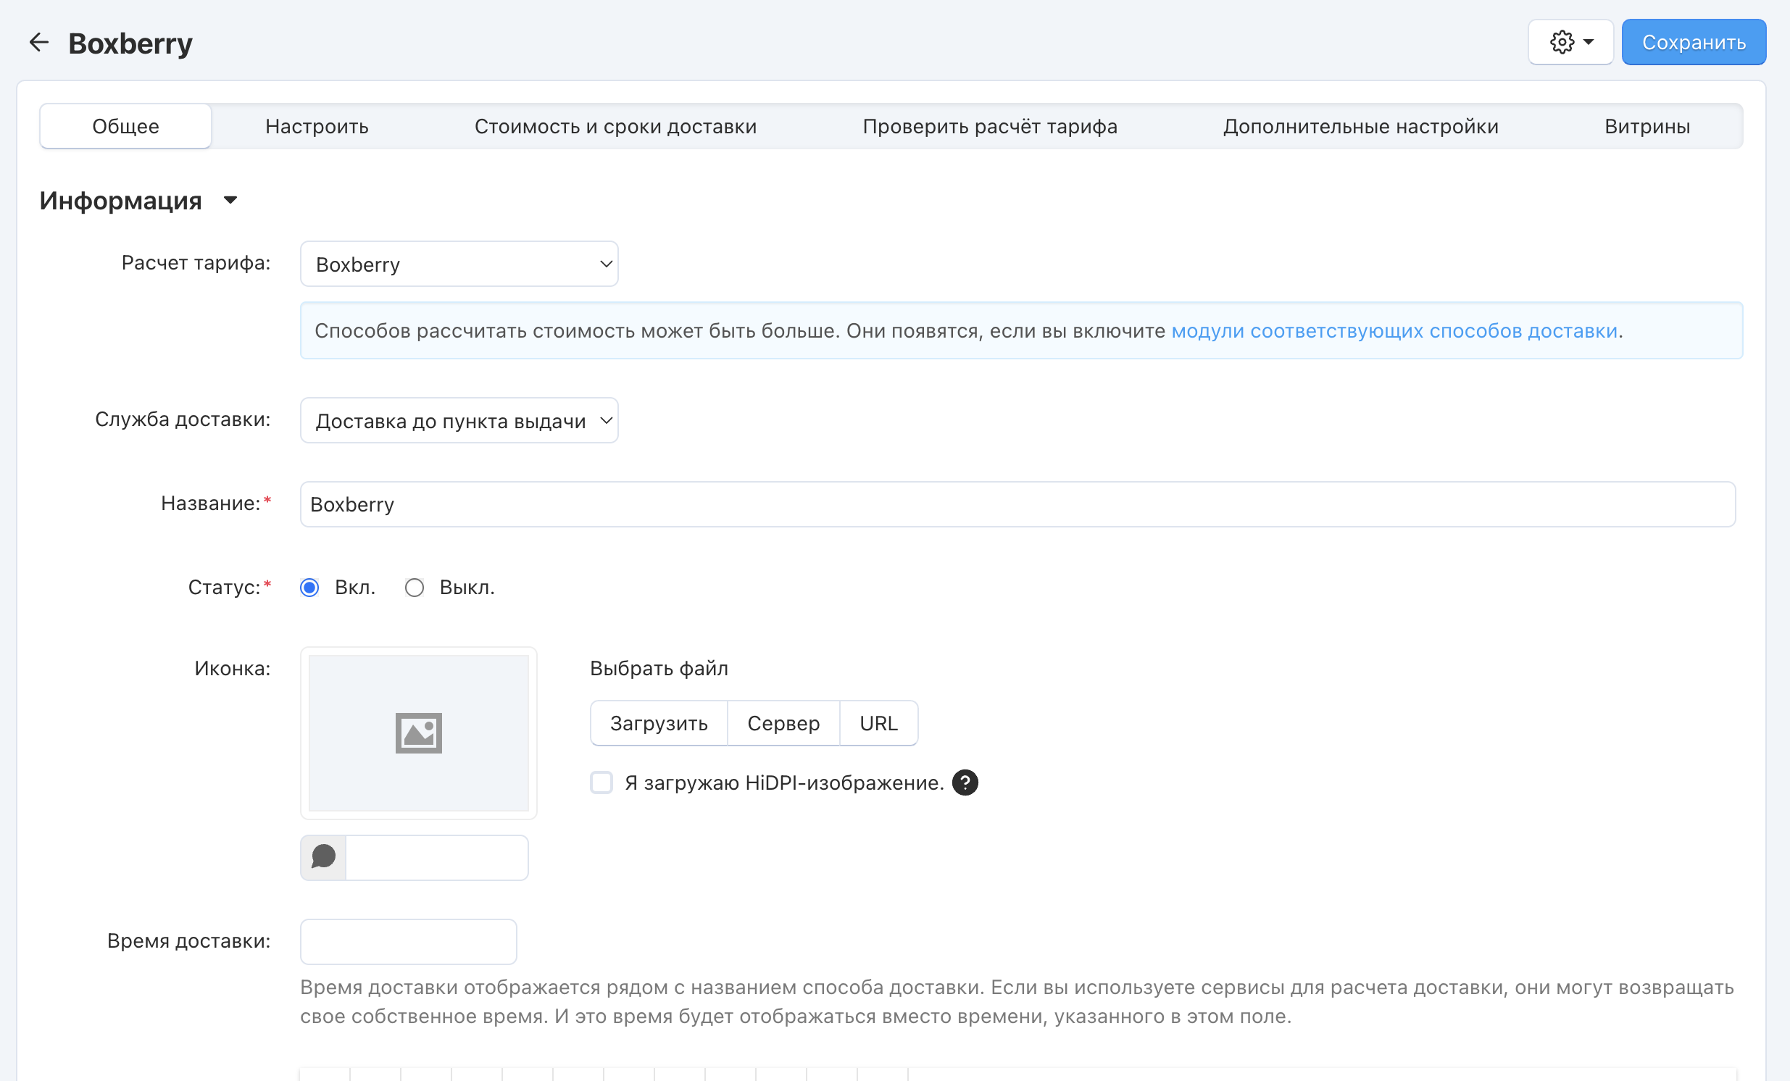The width and height of the screenshot is (1790, 1081).
Task: Choose the URL file source button
Action: (878, 724)
